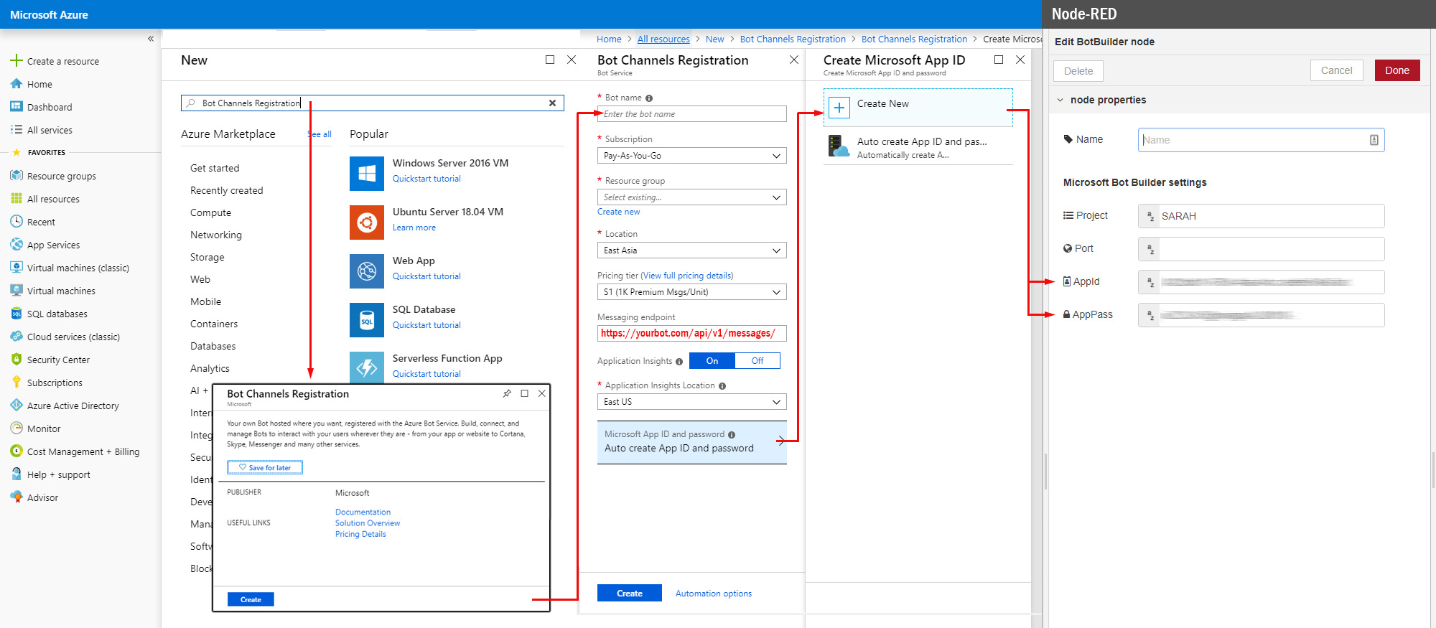Screen dimensions: 1436x628
Task: Switch Application Insights to Off
Action: (x=757, y=361)
